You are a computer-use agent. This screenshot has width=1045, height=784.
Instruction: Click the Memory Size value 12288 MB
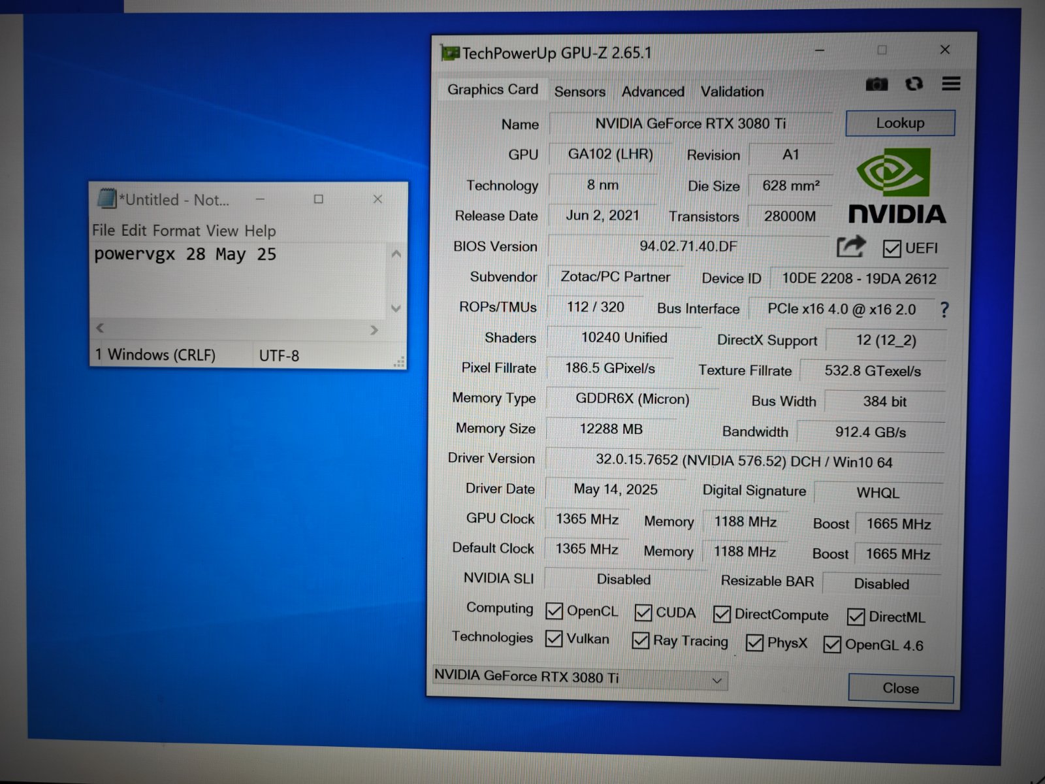611,429
